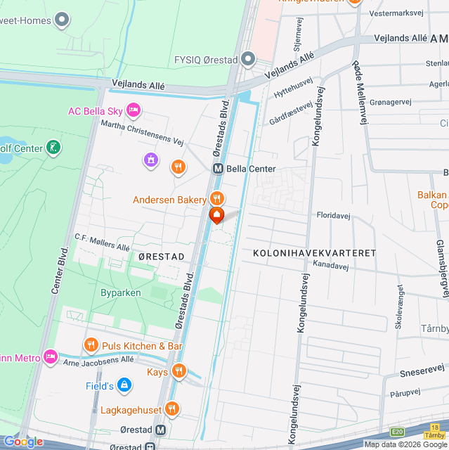Open the Field's shopping bag pin
This screenshot has height=450, width=449.
pos(124,385)
